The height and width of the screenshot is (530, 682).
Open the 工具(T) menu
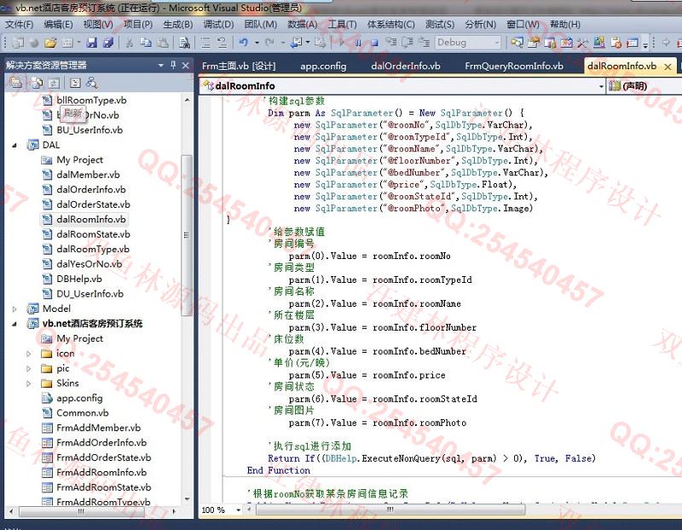click(343, 25)
